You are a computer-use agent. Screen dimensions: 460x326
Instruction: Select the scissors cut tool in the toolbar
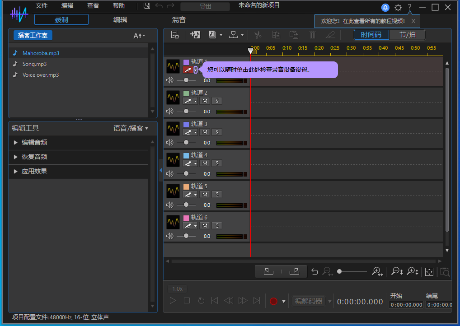[x=258, y=35]
